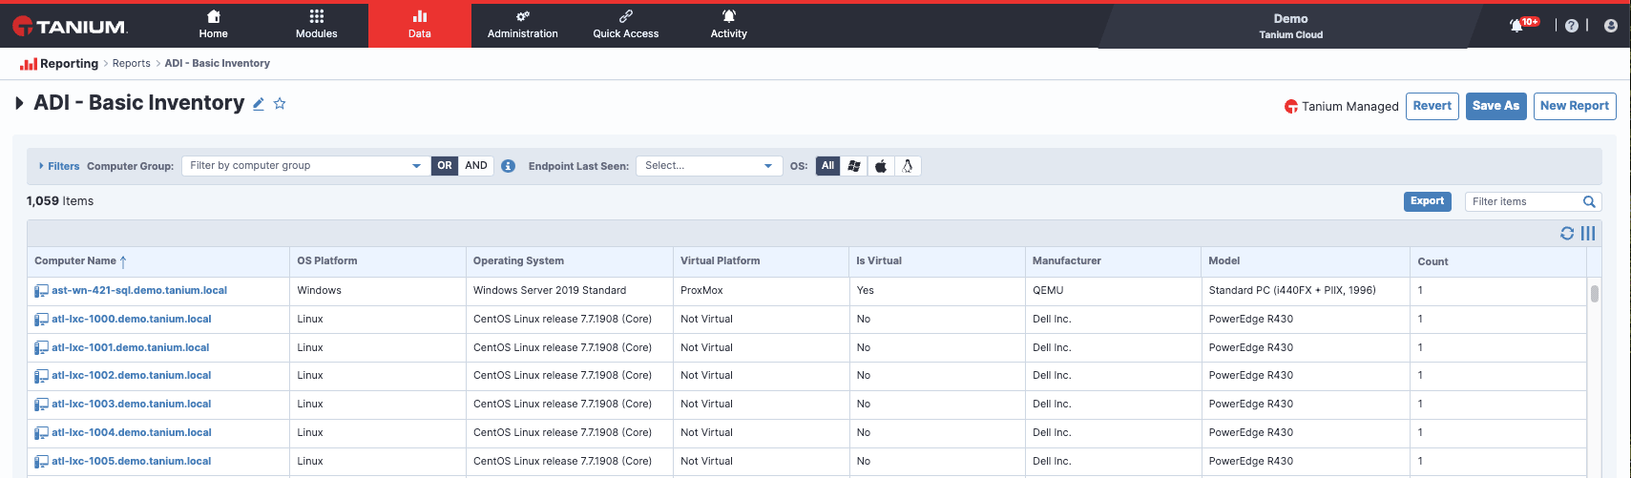Viewport: 1631px width, 478px height.
Task: Sort by Count column header
Action: (x=1432, y=261)
